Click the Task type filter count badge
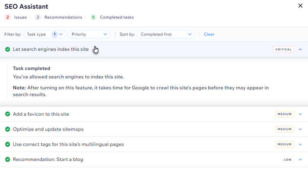This screenshot has height=170, width=308. tap(55, 34)
